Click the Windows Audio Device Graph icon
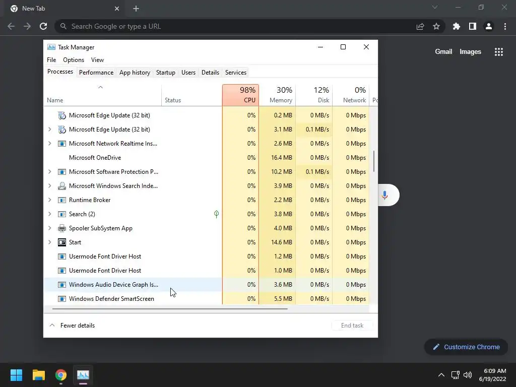The height and width of the screenshot is (387, 516). 62,285
